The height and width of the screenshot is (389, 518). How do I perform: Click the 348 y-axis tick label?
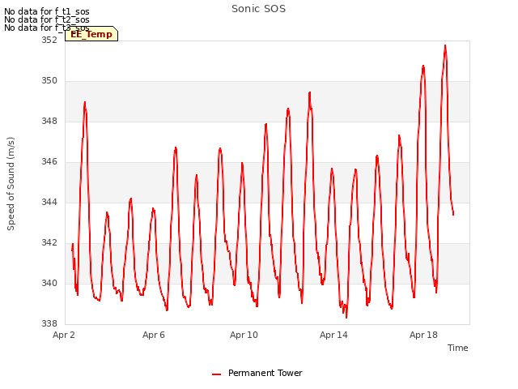pyautogui.click(x=49, y=121)
